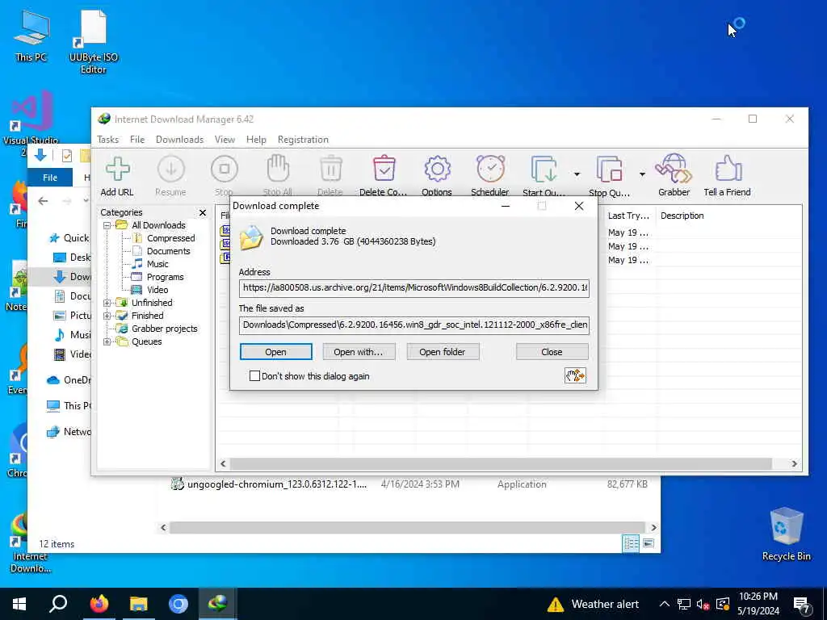Close the Categories panel

tap(203, 212)
